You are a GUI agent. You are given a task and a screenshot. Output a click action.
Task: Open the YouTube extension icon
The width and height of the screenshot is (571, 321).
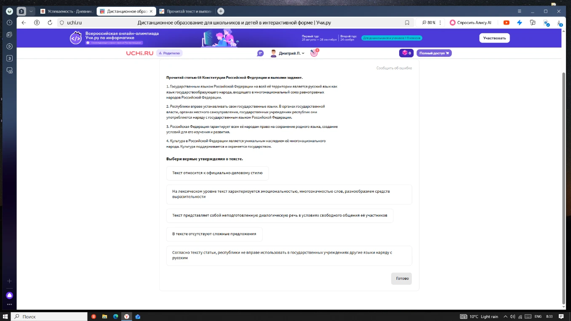[x=506, y=23]
